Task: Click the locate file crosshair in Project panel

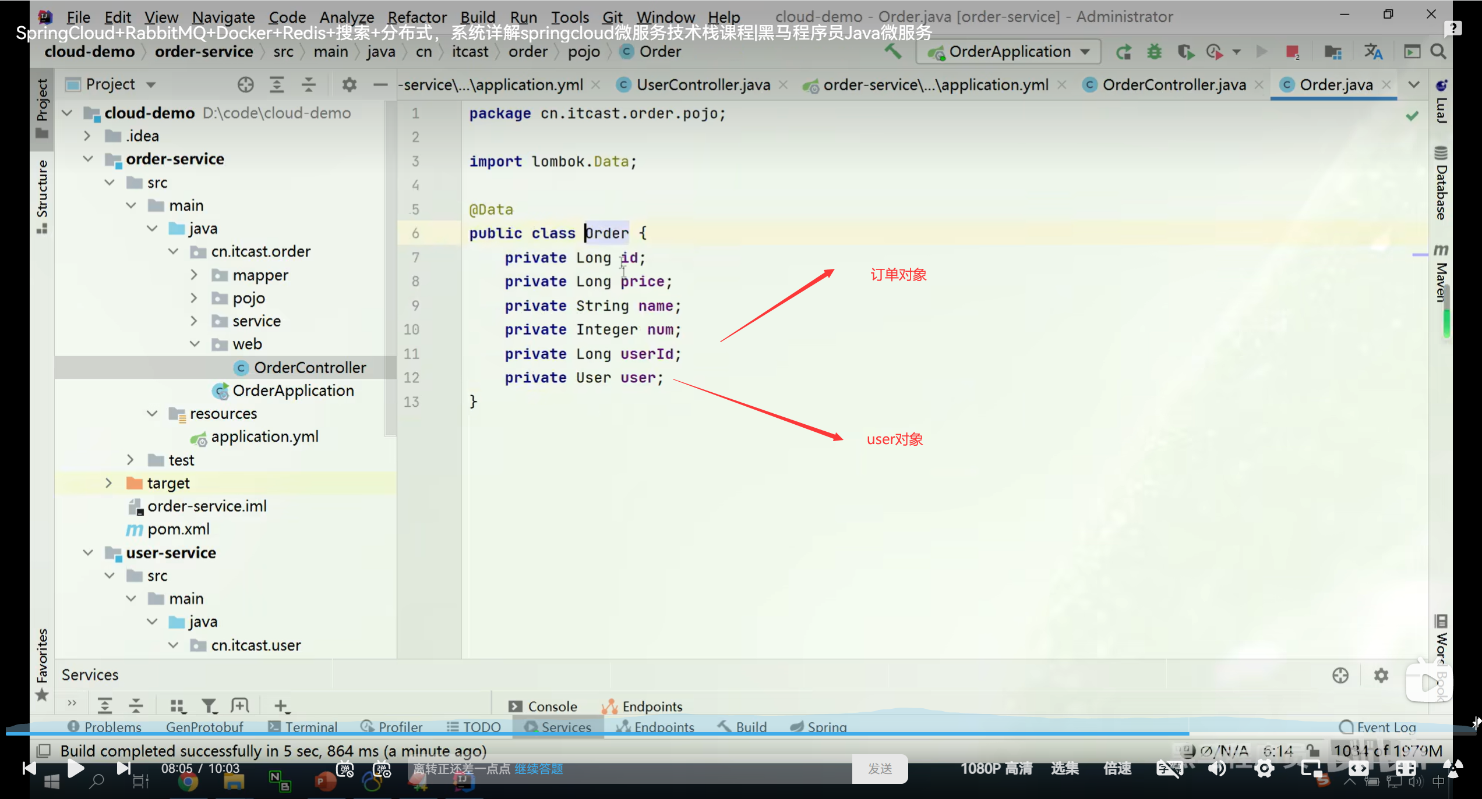Action: pyautogui.click(x=245, y=84)
